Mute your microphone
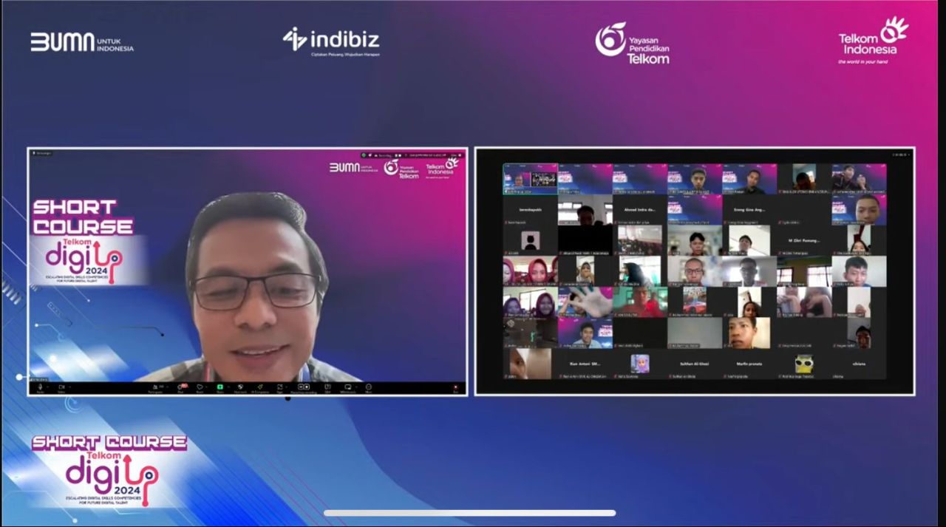The width and height of the screenshot is (946, 527). [41, 387]
